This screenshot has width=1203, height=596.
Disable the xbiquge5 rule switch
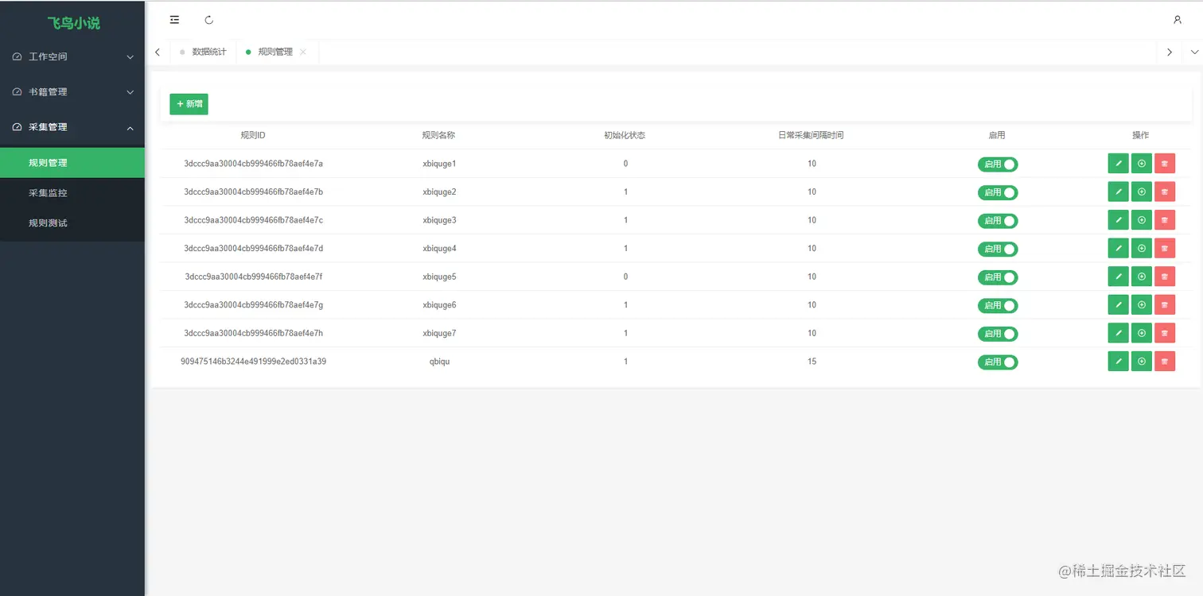click(998, 277)
